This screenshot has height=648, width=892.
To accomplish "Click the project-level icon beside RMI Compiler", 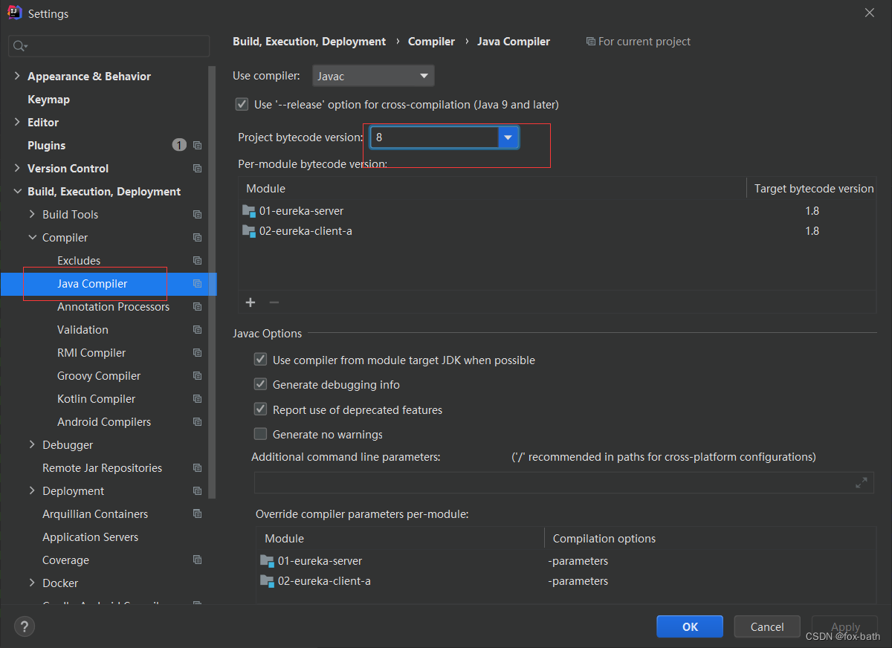I will click(x=197, y=353).
